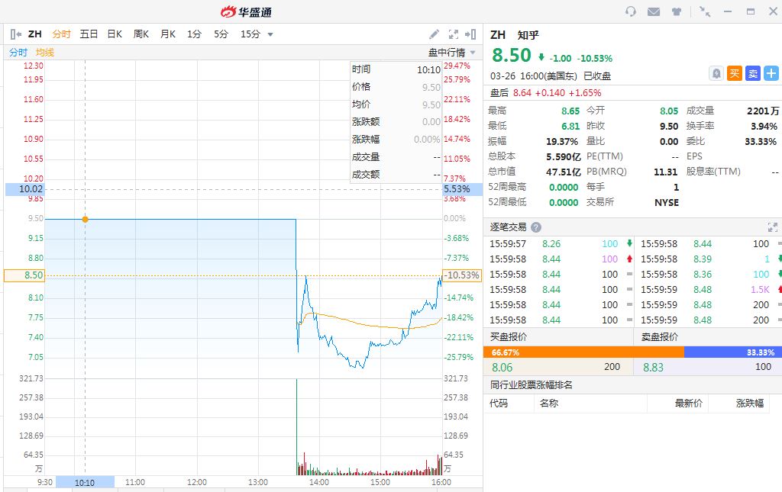Select the pencil drawing tool
782x492 pixels.
click(434, 34)
